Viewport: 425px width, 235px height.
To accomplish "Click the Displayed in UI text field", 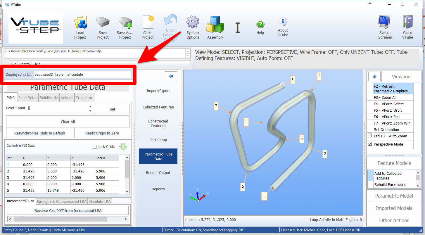I will (x=82, y=75).
